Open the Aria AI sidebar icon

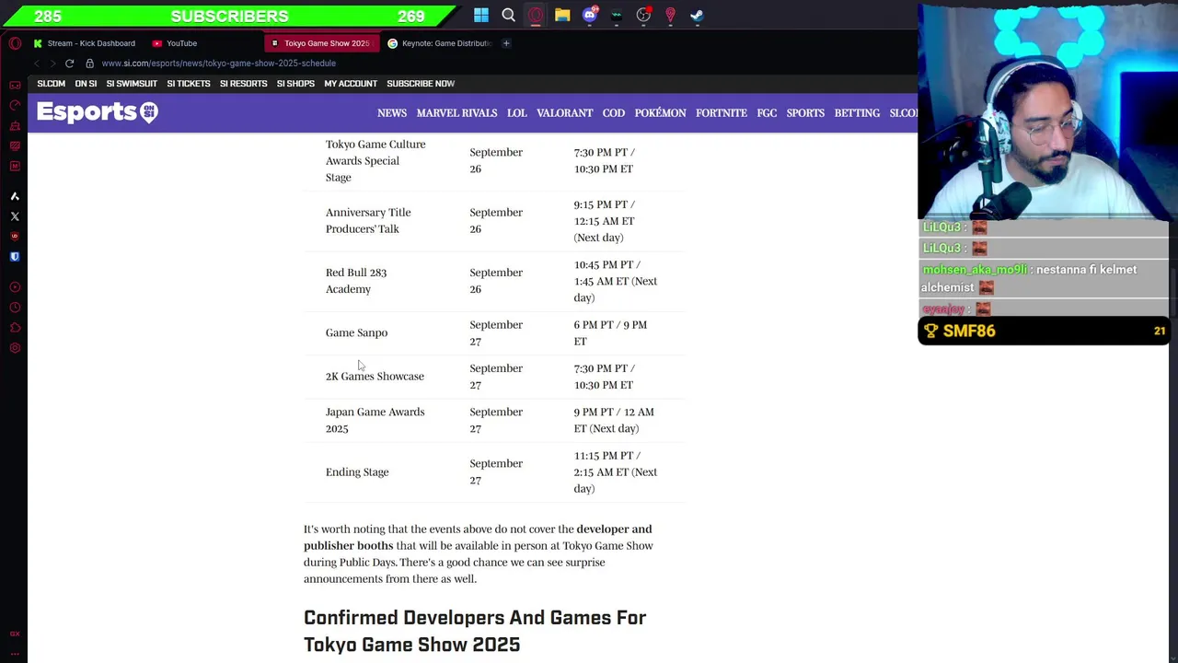15,196
